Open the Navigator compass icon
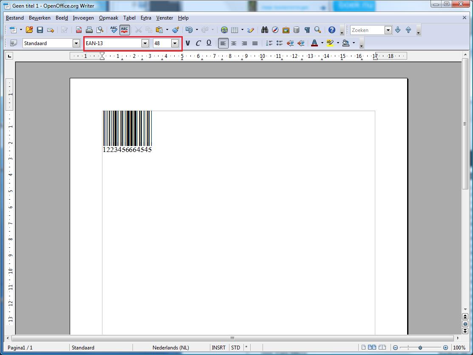This screenshot has height=355, width=473. (275, 30)
